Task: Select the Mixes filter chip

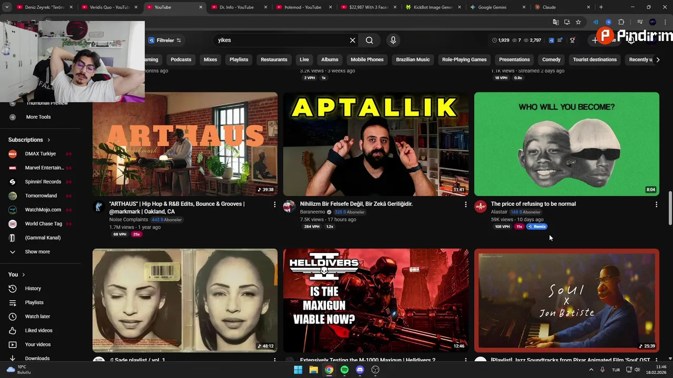Action: [210, 59]
